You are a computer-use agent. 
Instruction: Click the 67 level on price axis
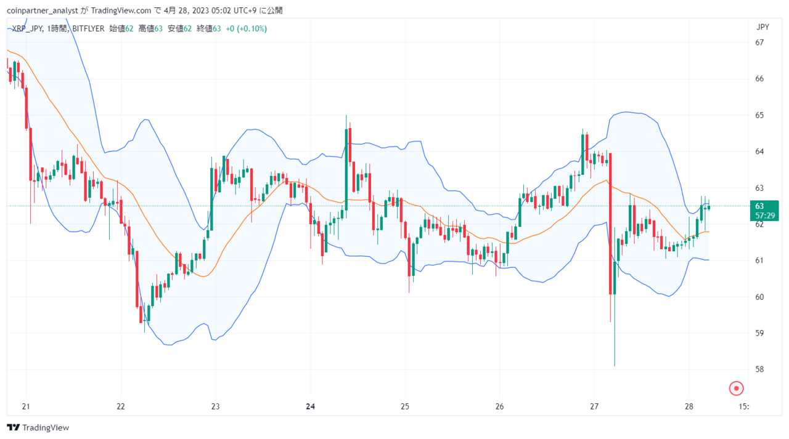759,42
